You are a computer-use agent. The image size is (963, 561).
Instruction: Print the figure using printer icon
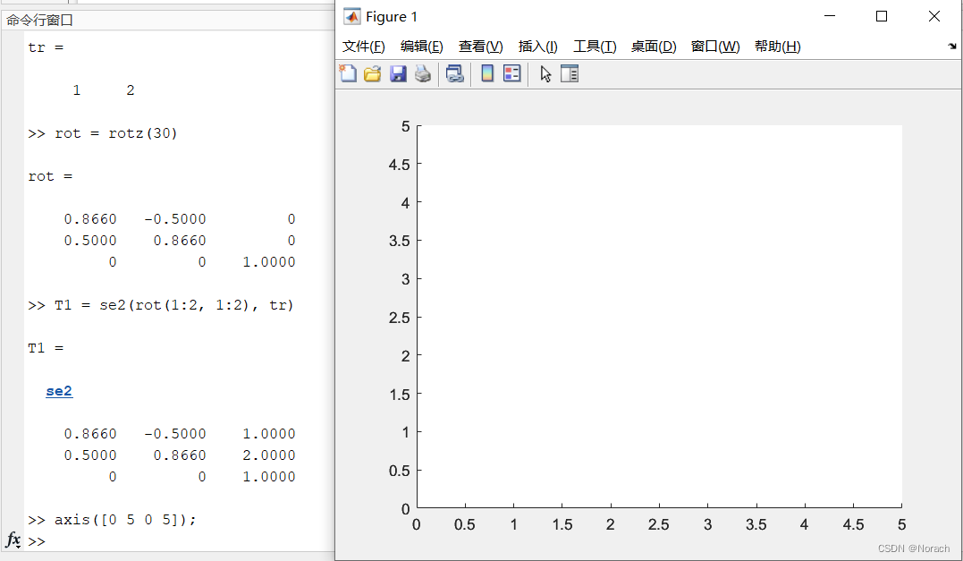point(423,73)
